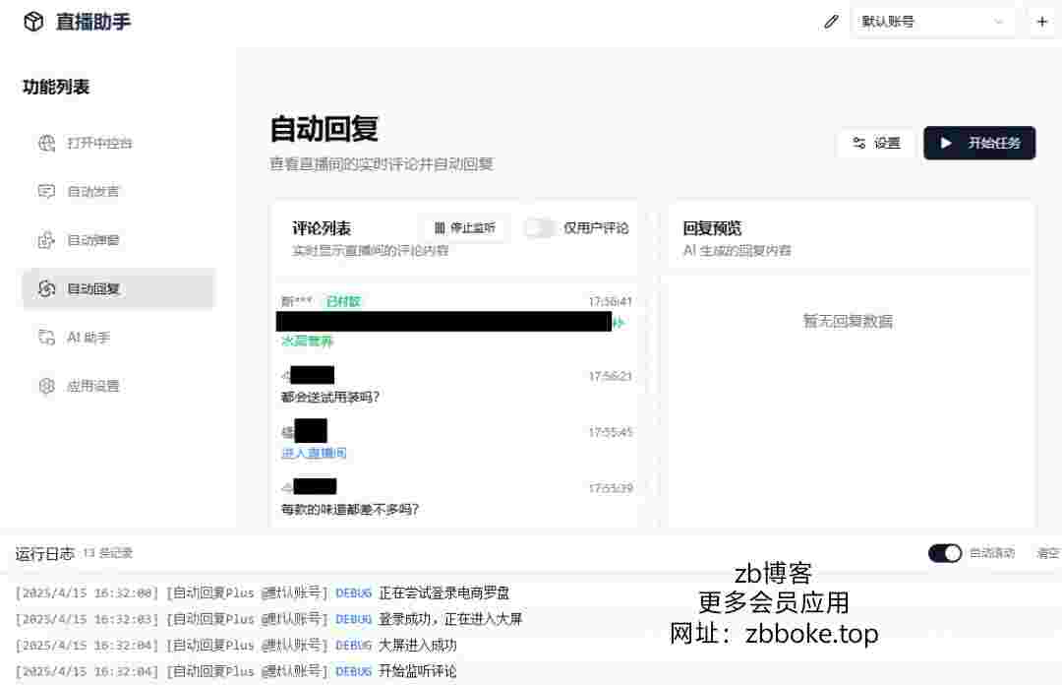The image size is (1062, 685).
Task: Click the 打开中控台 globe icon
Action: (47, 143)
